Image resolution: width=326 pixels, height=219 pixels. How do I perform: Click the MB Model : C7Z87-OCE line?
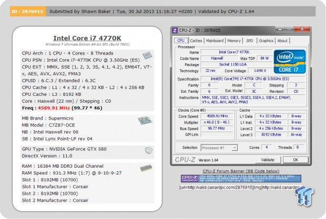pos(48,125)
